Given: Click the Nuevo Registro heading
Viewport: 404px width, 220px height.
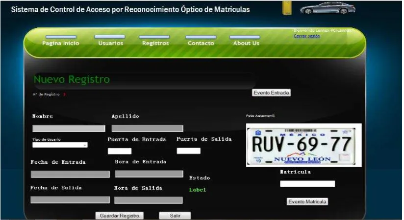Looking at the screenshot, I should click(72, 79).
